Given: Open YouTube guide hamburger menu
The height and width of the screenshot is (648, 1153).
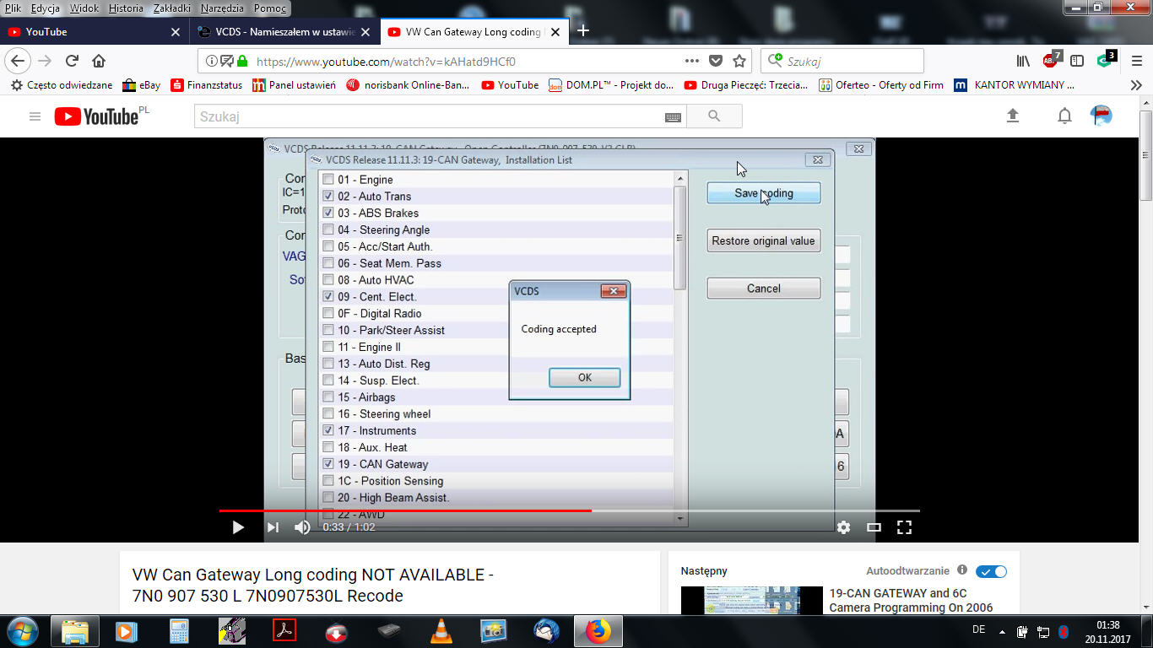Looking at the screenshot, I should click(35, 116).
